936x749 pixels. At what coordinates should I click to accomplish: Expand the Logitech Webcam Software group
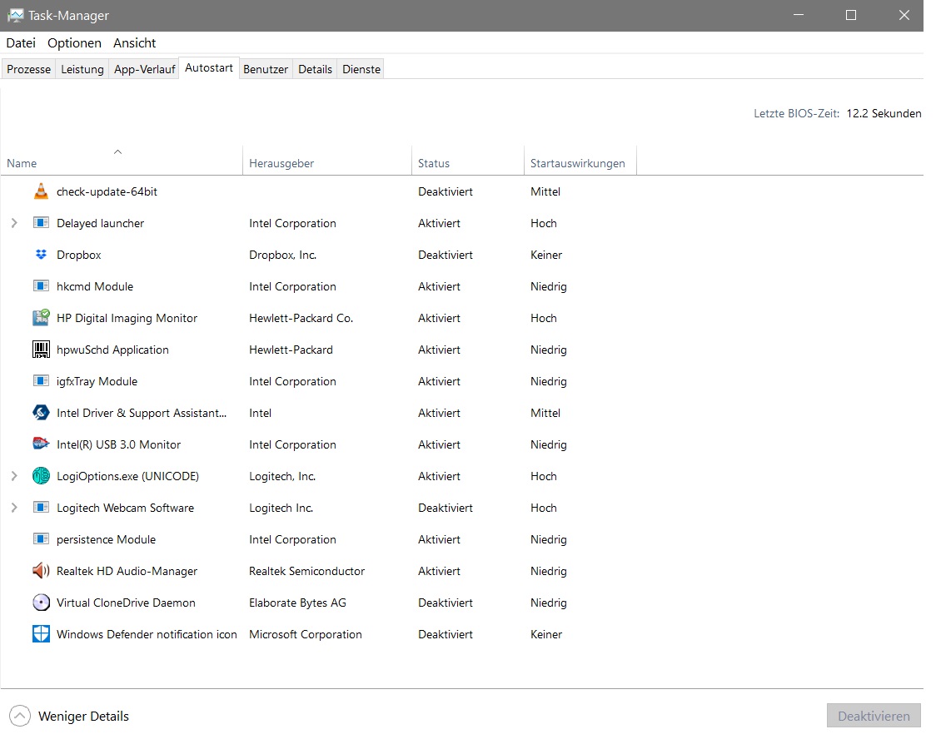[x=14, y=508]
